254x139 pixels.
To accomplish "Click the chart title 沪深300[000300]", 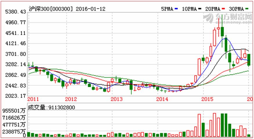I will 51,9.
